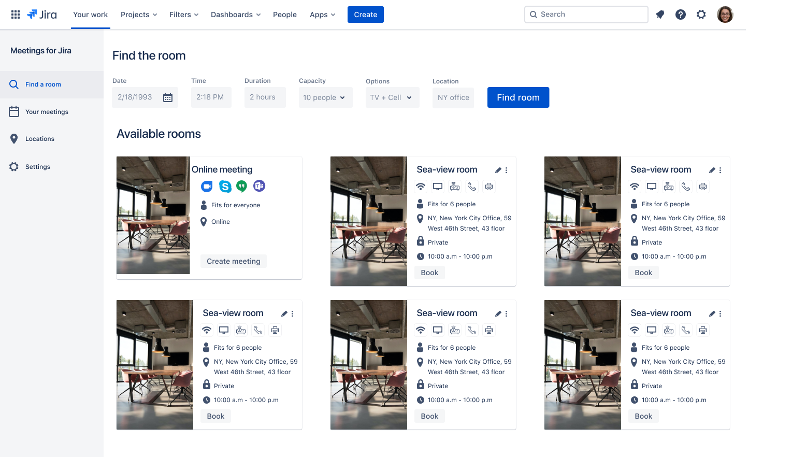
Task: Open the gear settings icon in top bar
Action: (x=701, y=15)
